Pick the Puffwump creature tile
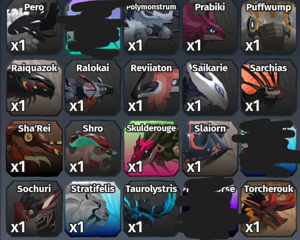The height and width of the screenshot is (240, 300). (269, 27)
